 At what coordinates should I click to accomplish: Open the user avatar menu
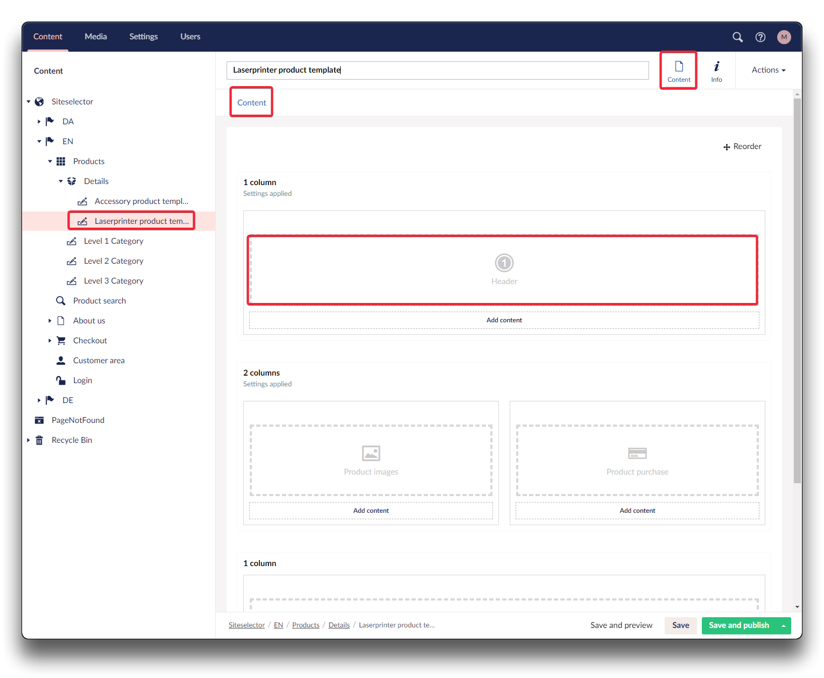coord(784,37)
